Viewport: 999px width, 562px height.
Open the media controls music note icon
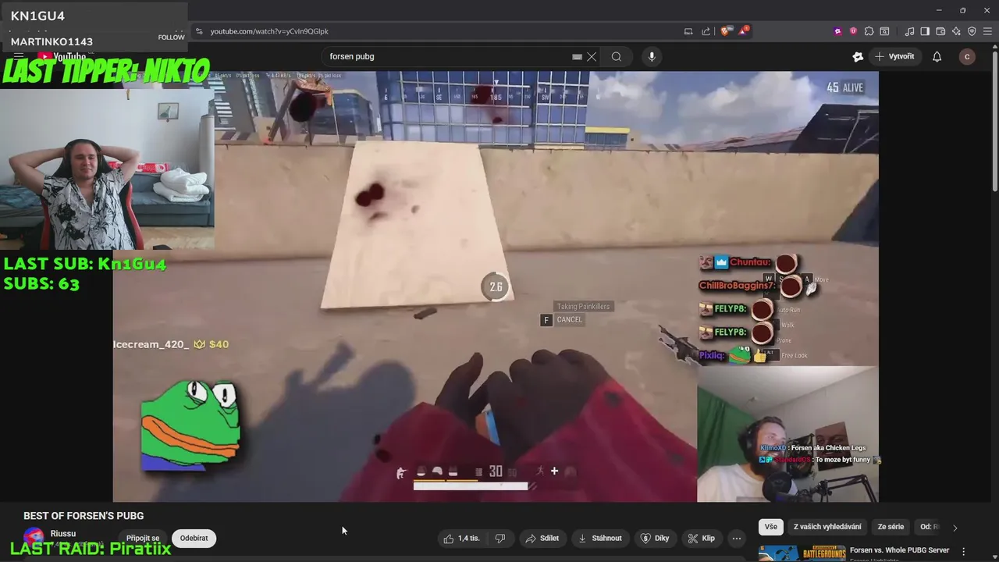click(910, 31)
